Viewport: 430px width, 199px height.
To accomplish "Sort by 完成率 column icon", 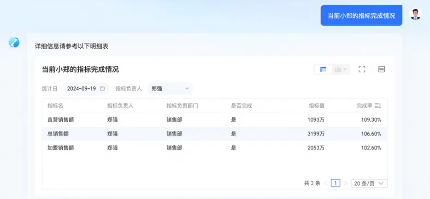I will [377, 106].
